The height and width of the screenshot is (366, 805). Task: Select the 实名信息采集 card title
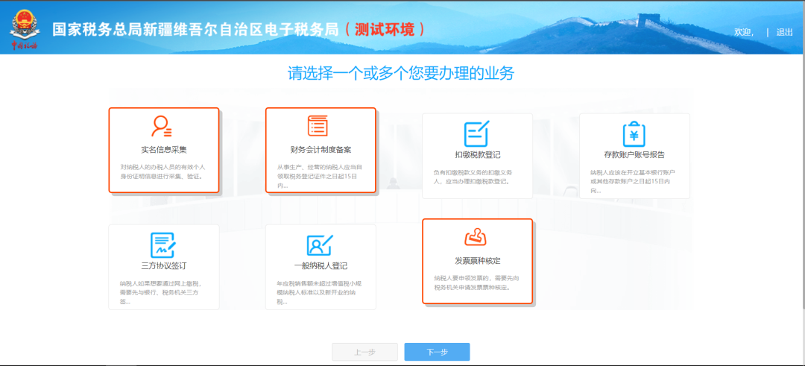tap(164, 150)
